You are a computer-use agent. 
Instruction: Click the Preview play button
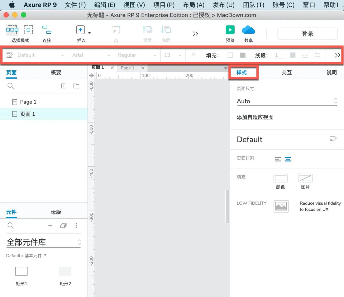(230, 30)
